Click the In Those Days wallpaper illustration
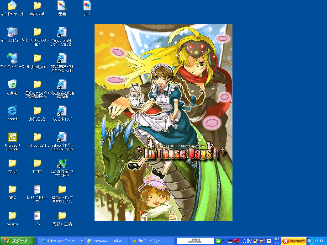The width and height of the screenshot is (327, 245). point(163,122)
